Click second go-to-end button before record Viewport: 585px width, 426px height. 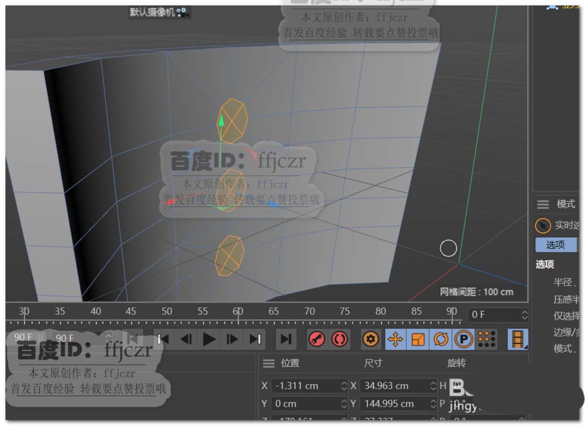coord(286,339)
